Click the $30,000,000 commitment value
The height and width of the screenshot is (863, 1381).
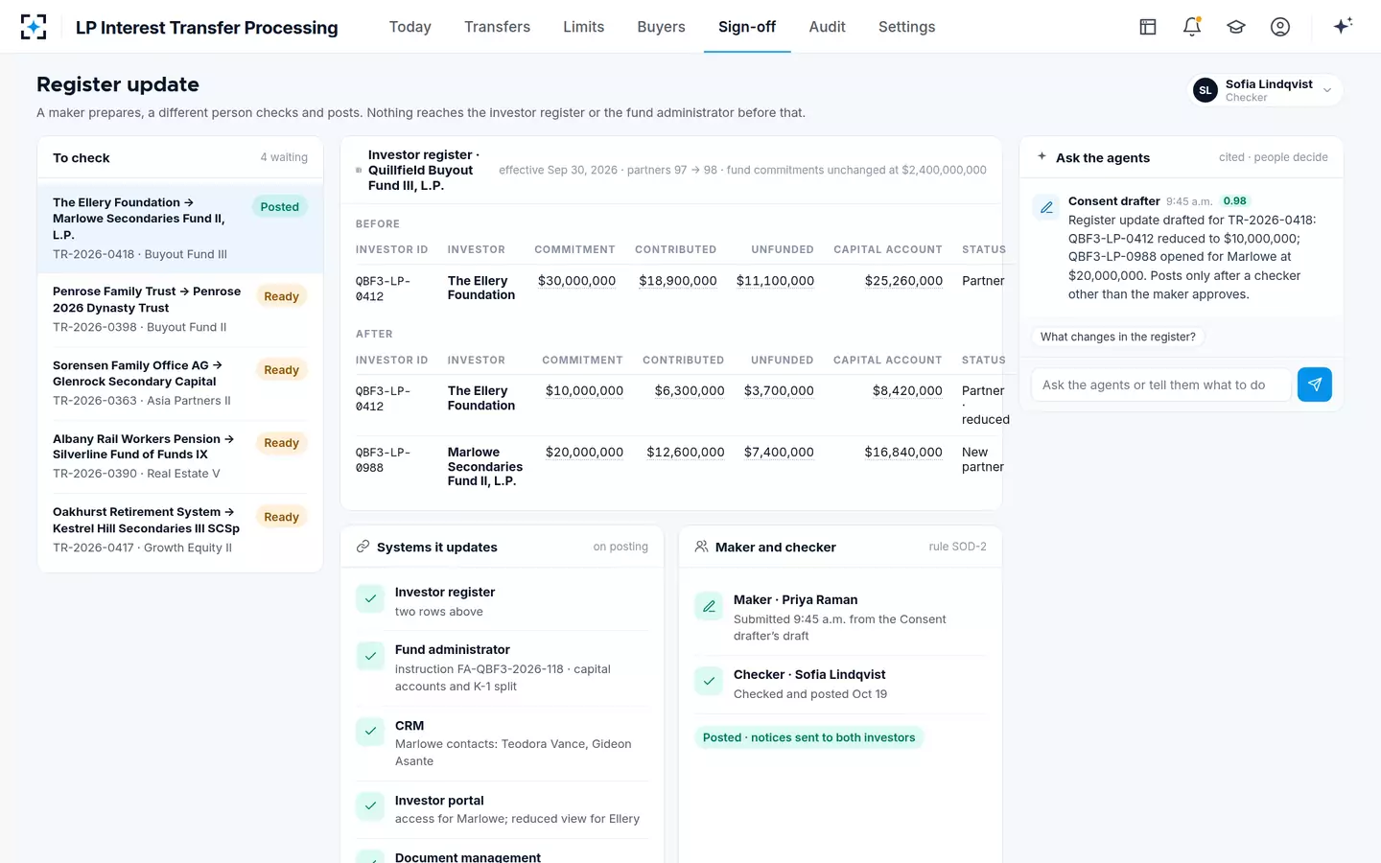coord(576,281)
